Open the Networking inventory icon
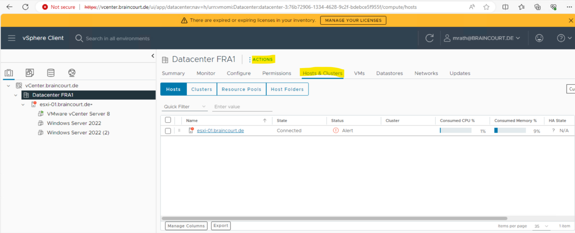This screenshot has height=233, width=575. [72, 73]
